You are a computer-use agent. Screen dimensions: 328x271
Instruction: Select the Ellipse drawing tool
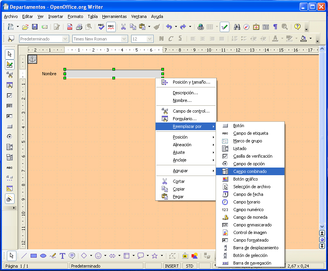(43, 256)
